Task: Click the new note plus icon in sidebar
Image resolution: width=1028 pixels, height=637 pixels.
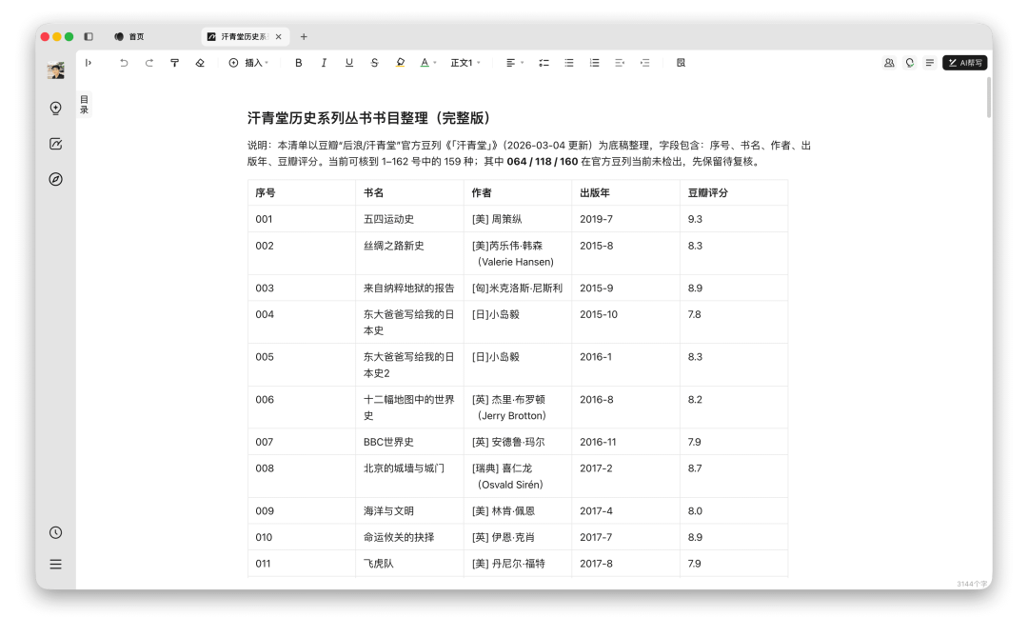Action: point(55,108)
